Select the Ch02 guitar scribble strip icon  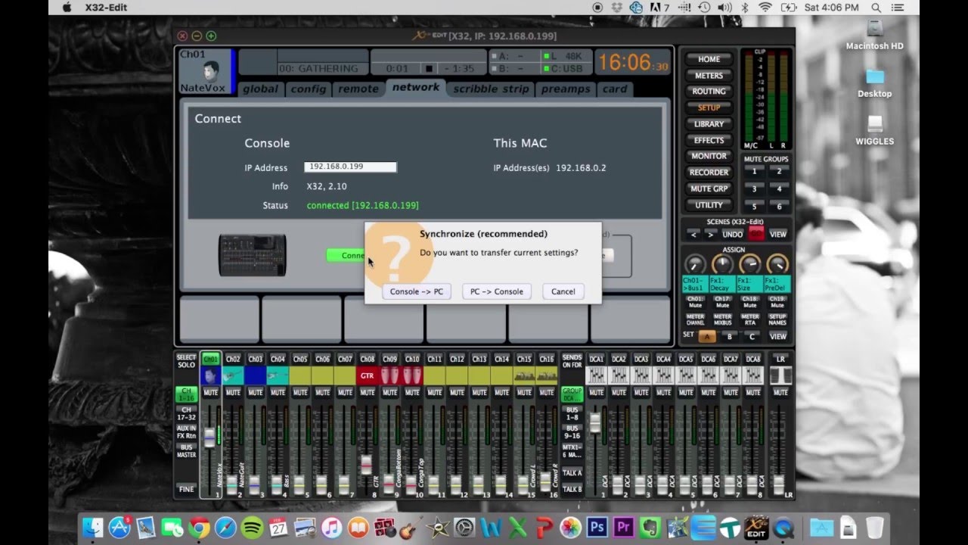click(x=233, y=375)
